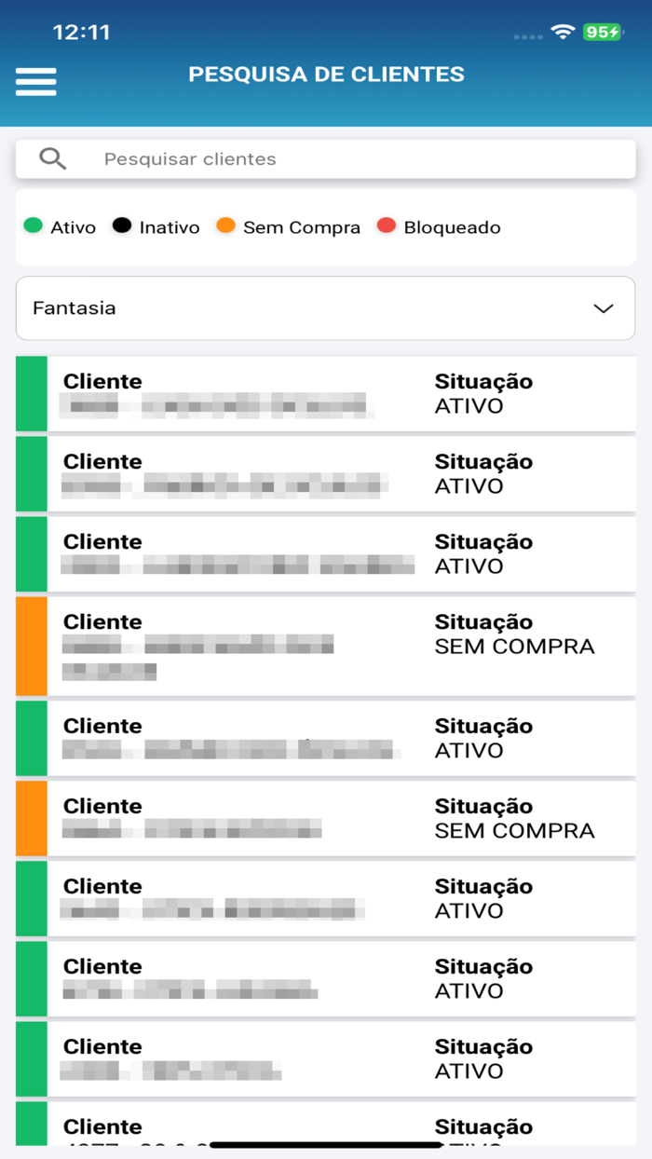Expand the Fantasia dropdown
The height and width of the screenshot is (1159, 652).
click(x=326, y=307)
